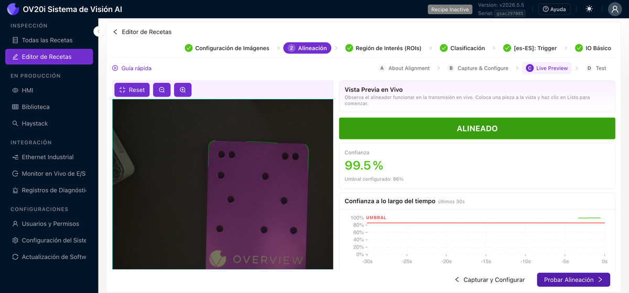Click the Haystack magnifier icon
This screenshot has width=629, height=293.
tap(15, 123)
